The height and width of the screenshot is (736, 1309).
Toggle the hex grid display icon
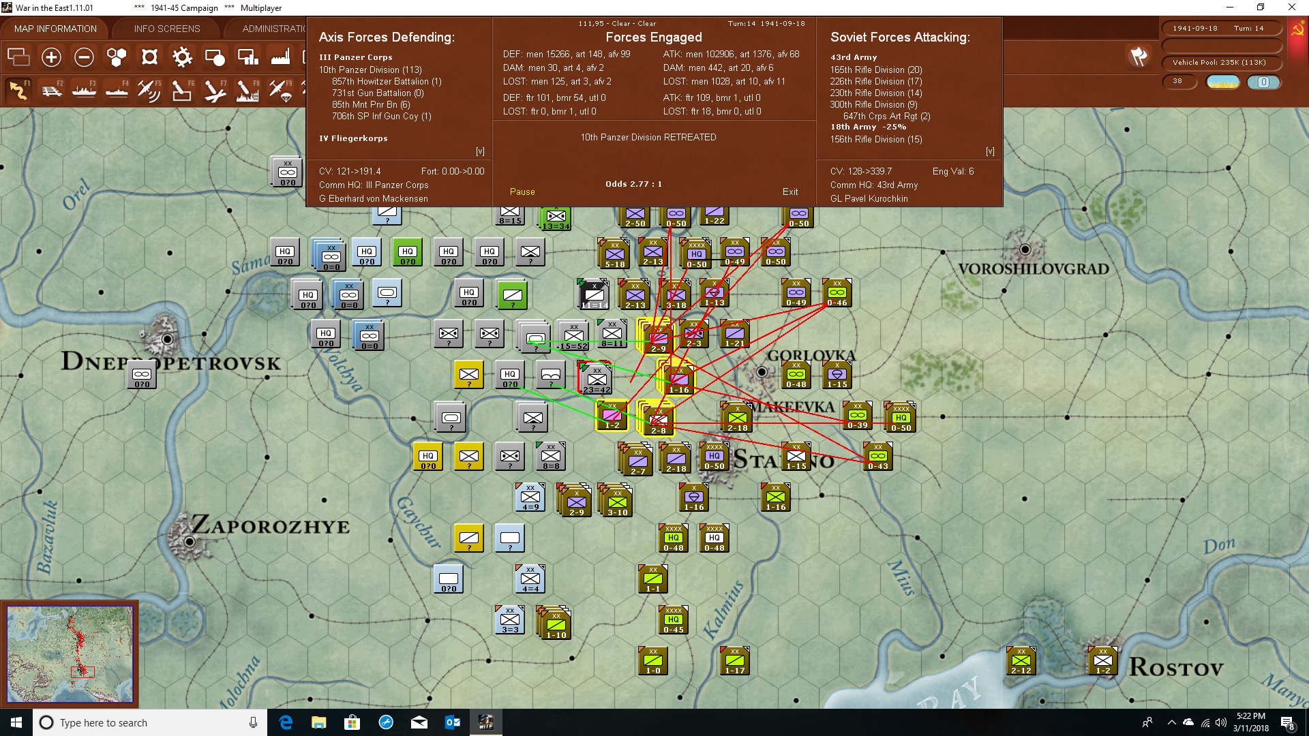(117, 57)
